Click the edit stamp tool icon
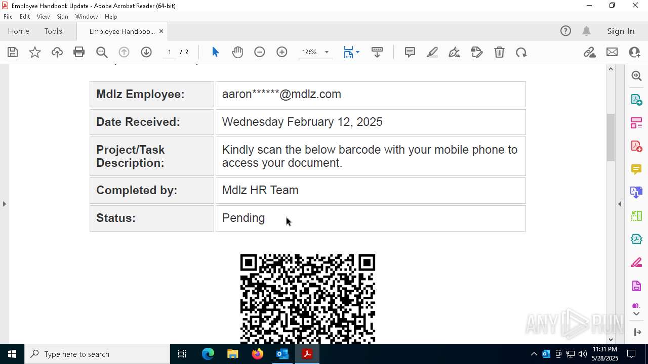 tap(477, 52)
